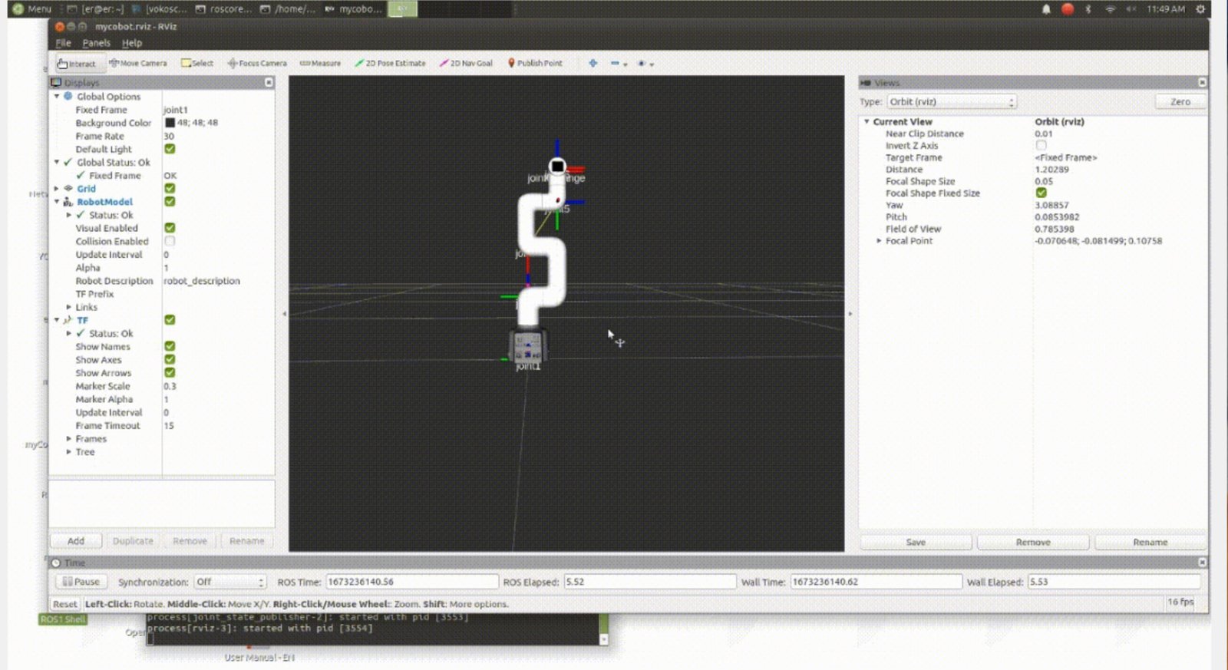The image size is (1228, 670).
Task: Expand the Links node
Action: pos(69,307)
